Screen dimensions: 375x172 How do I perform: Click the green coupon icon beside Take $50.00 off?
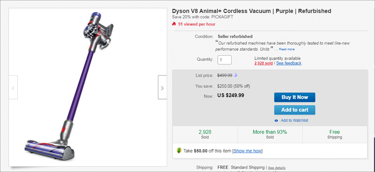[179, 151]
